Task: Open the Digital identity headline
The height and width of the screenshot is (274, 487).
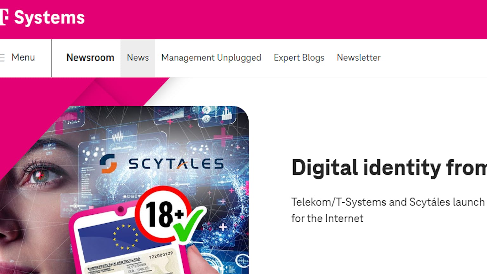Action: [x=389, y=167]
